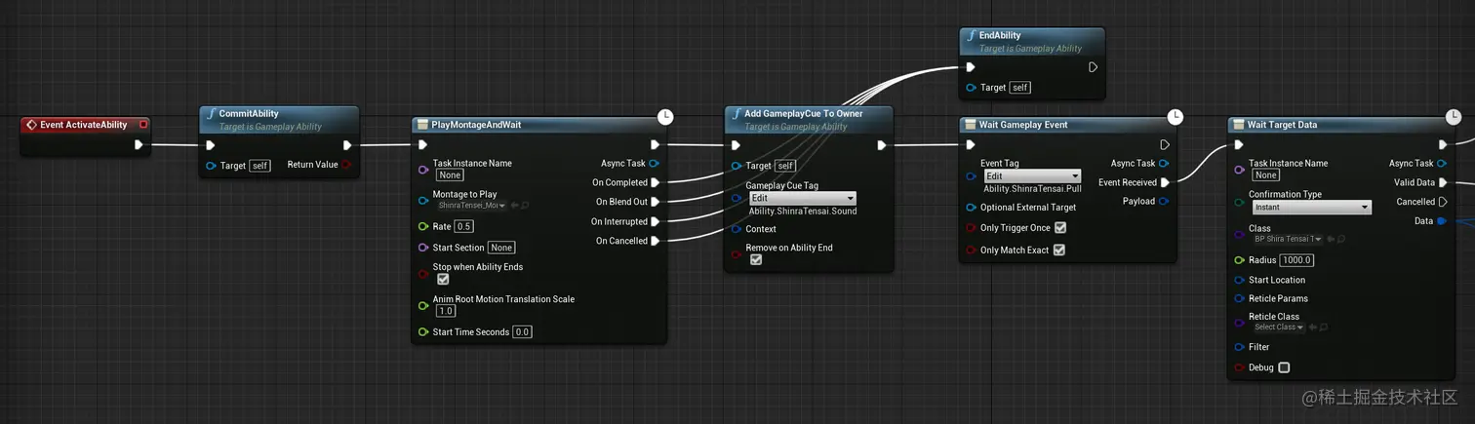Image resolution: width=1475 pixels, height=424 pixels.
Task: Click Wait Target Data Task Instance Name field
Action: click(x=1265, y=175)
